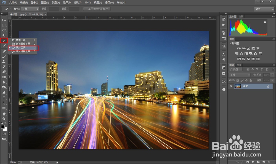
Task: Select the Pen tool
Action: (4, 93)
